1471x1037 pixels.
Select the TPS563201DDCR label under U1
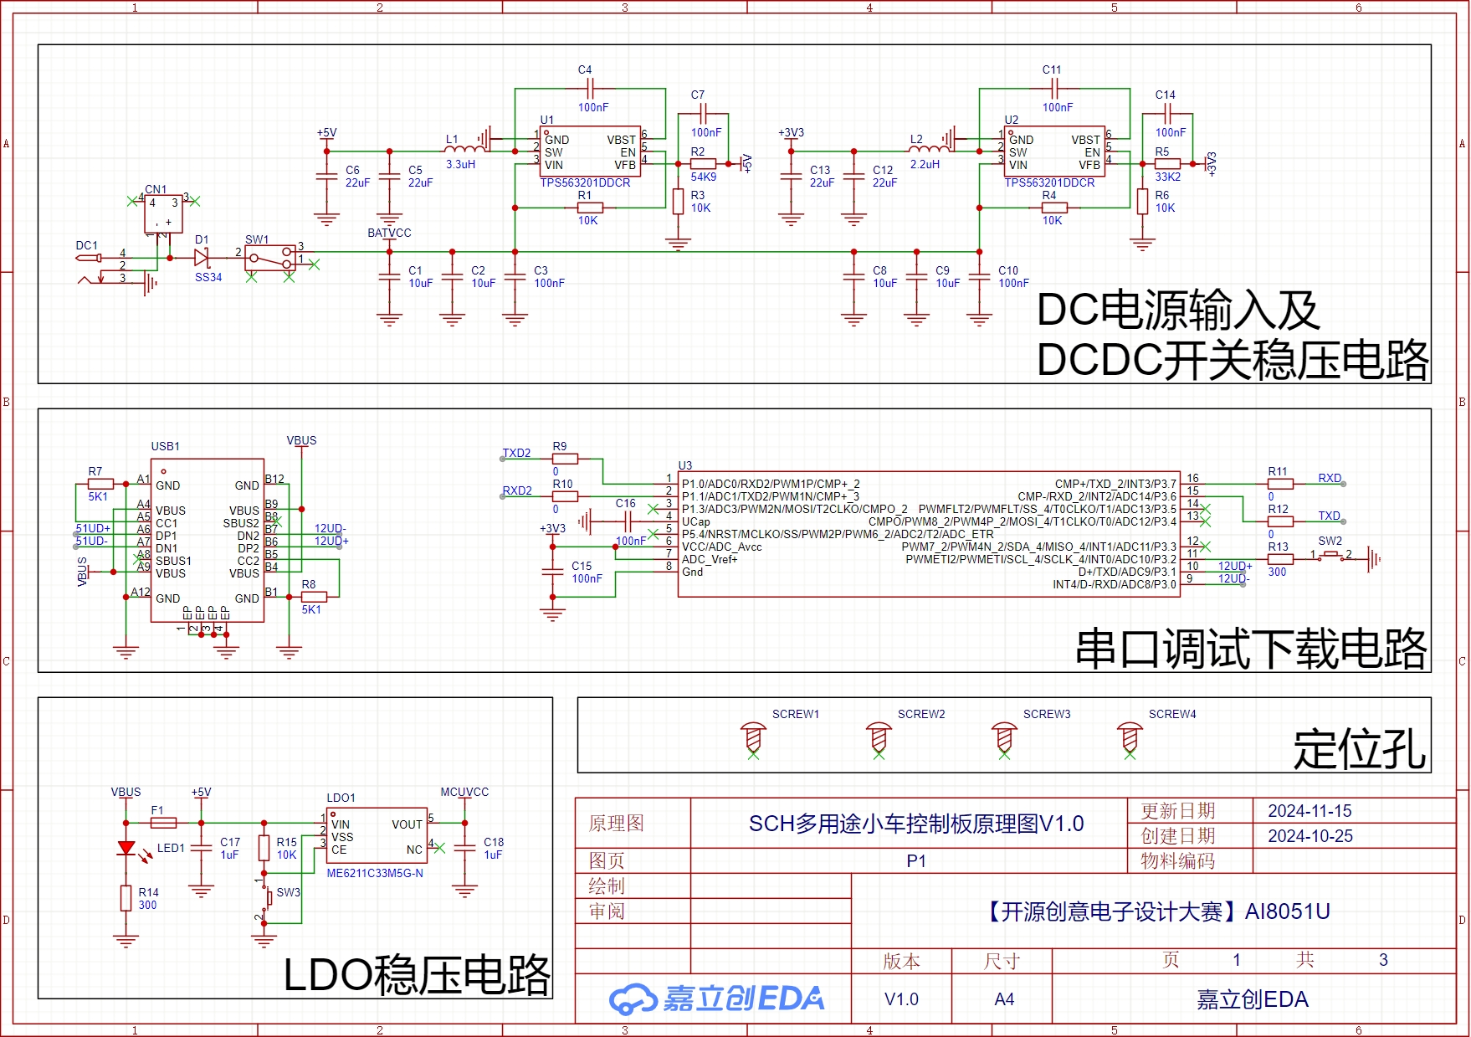pyautogui.click(x=585, y=182)
